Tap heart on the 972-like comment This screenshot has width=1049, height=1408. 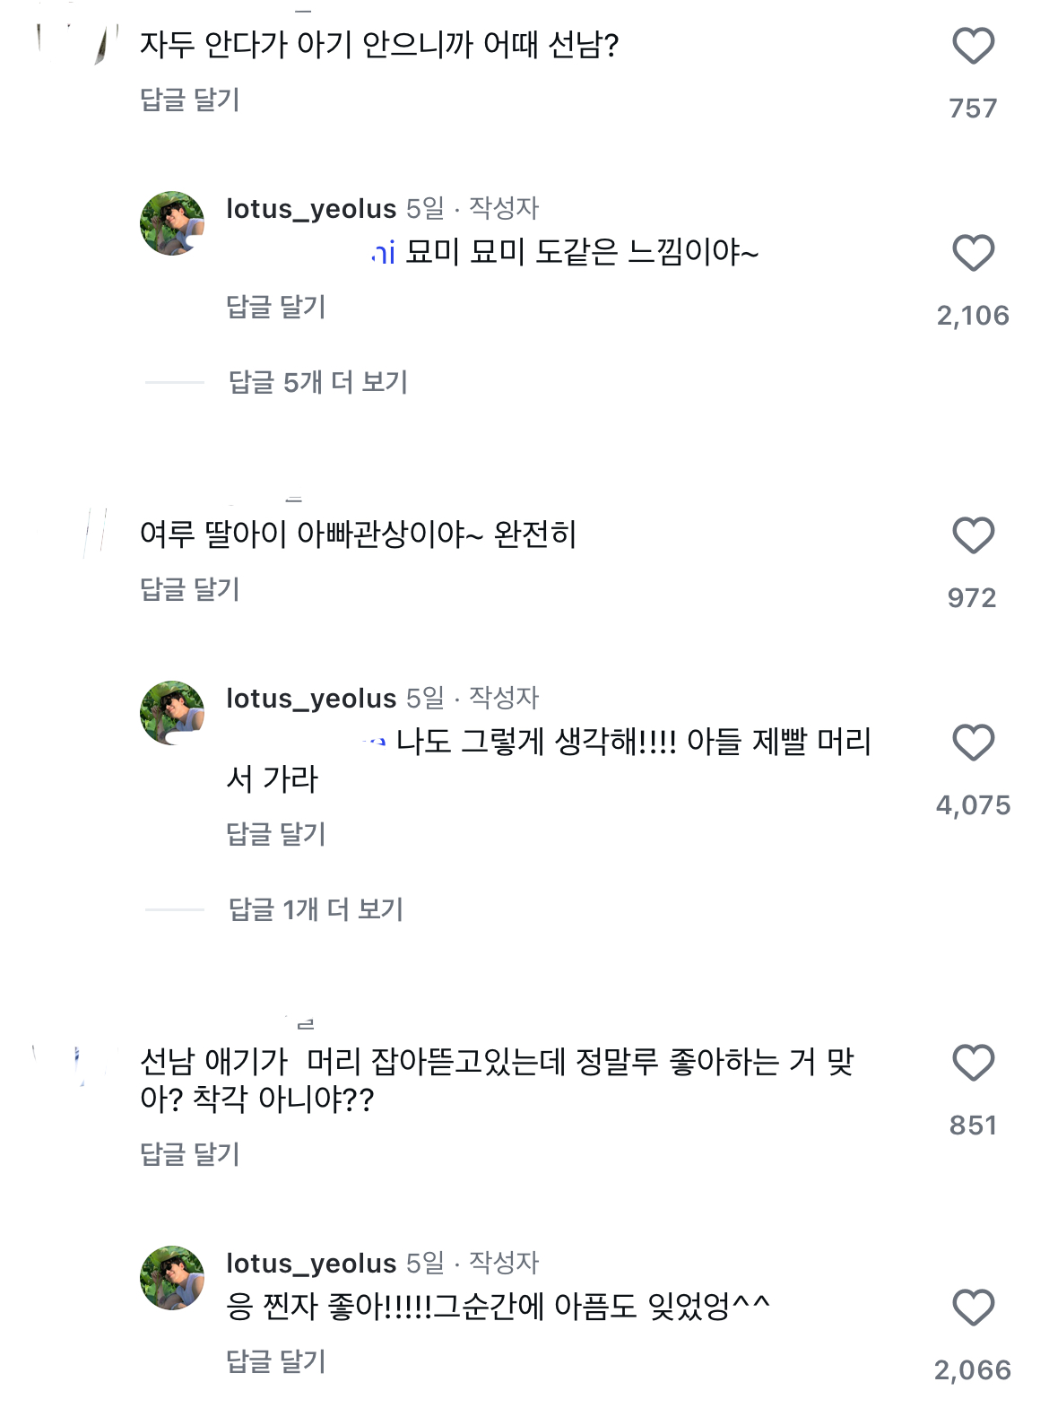[x=973, y=536]
